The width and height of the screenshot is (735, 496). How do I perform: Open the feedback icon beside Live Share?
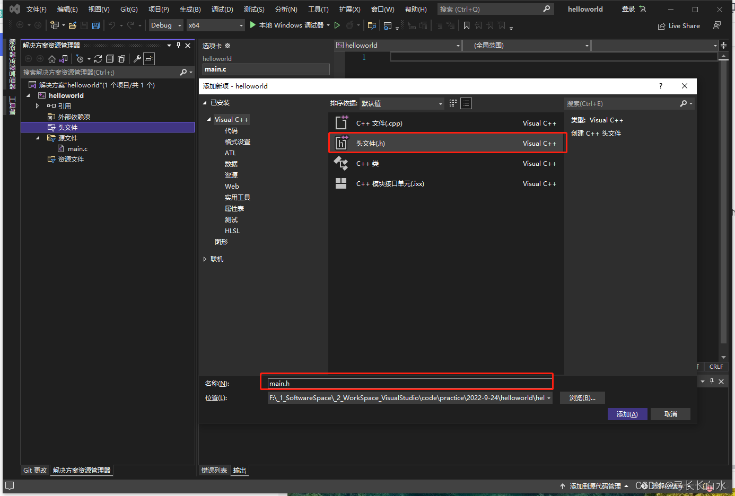point(717,25)
